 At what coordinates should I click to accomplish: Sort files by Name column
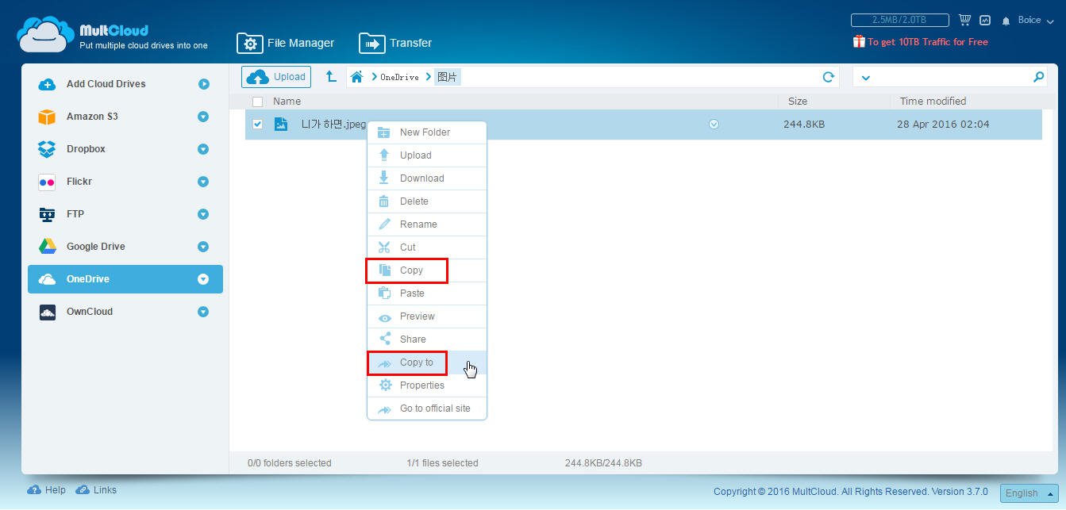click(x=287, y=102)
